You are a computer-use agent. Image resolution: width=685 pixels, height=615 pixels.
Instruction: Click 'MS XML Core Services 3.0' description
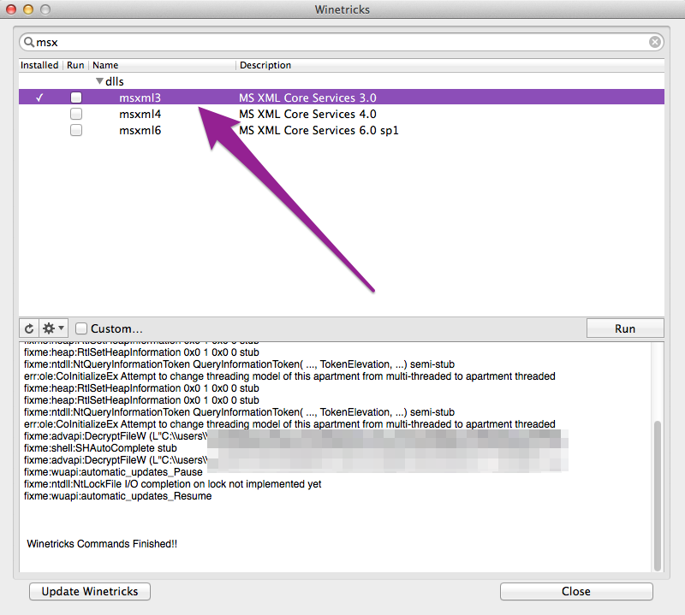click(x=307, y=98)
